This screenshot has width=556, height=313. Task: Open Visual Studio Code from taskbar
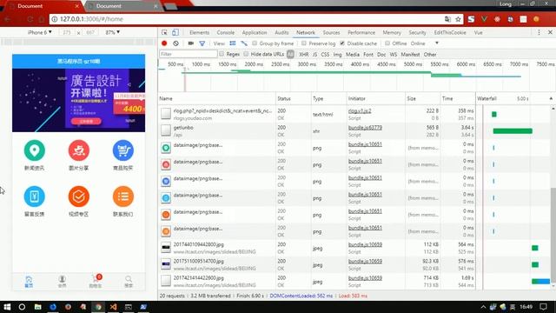(114, 307)
